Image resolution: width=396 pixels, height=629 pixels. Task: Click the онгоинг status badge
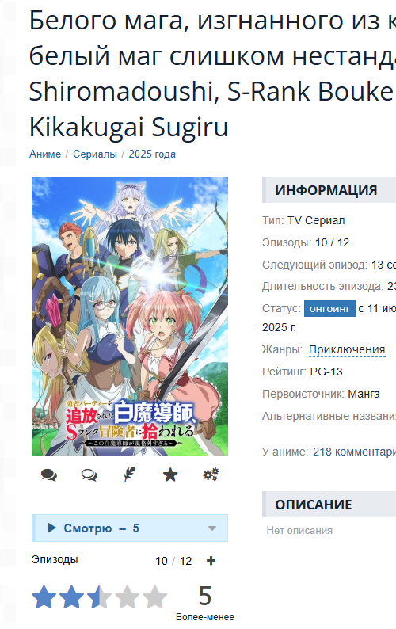click(329, 308)
